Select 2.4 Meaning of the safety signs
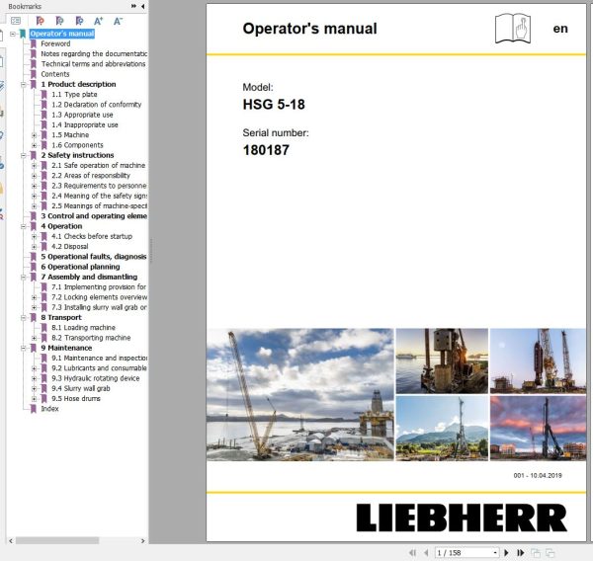 [100, 196]
